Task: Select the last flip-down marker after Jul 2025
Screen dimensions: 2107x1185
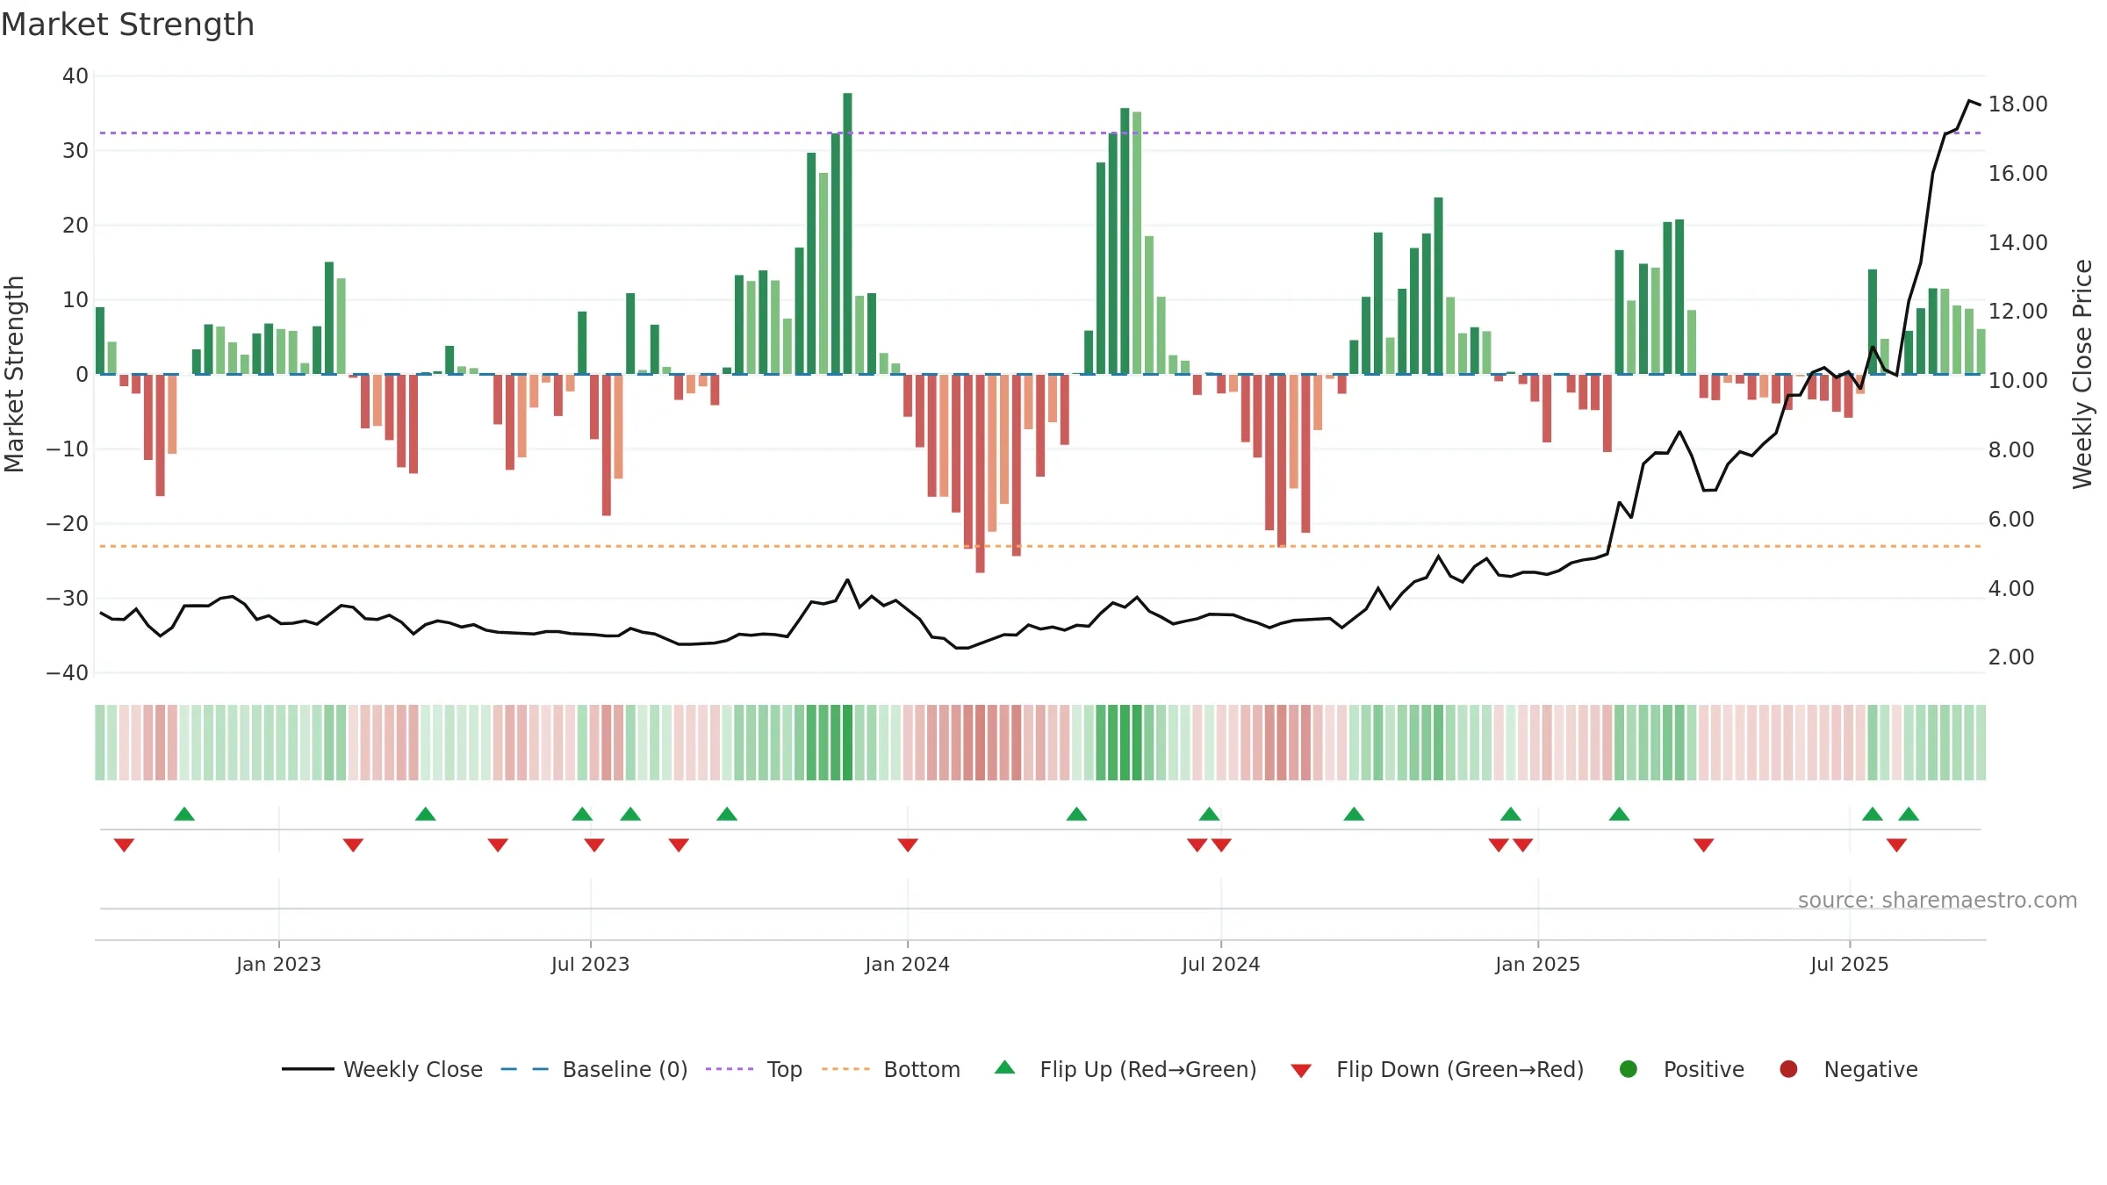Action: 1896,844
